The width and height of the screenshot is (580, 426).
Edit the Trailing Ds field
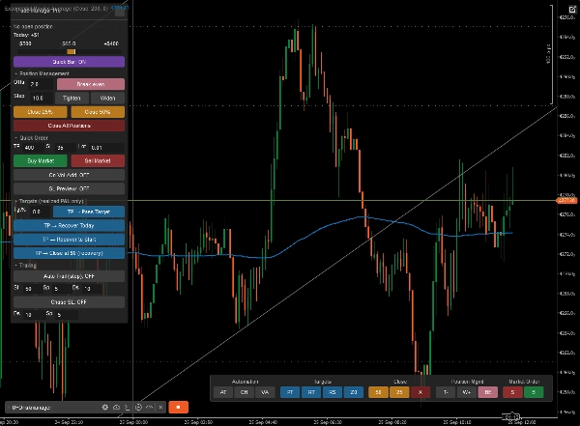tap(91, 289)
